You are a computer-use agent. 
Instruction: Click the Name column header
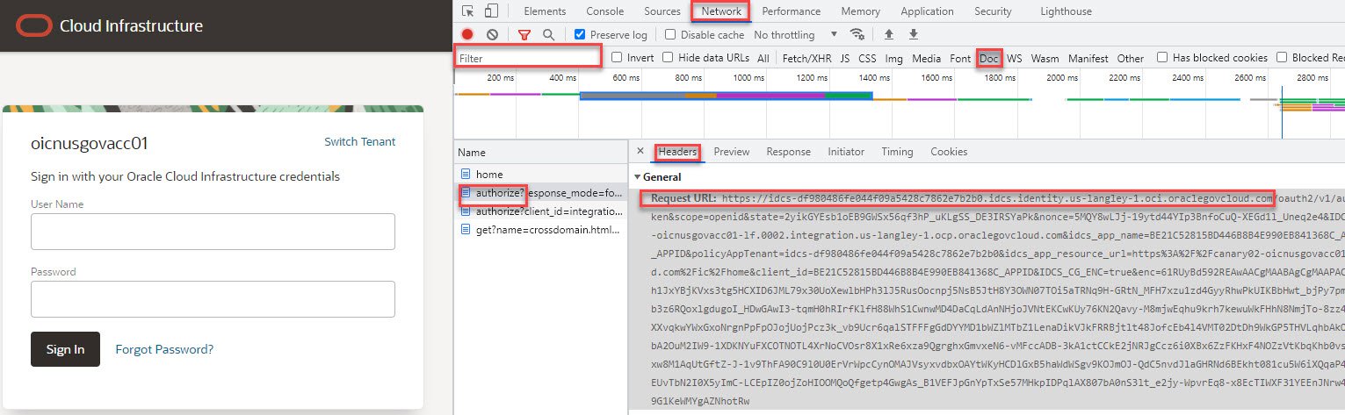[x=541, y=152]
